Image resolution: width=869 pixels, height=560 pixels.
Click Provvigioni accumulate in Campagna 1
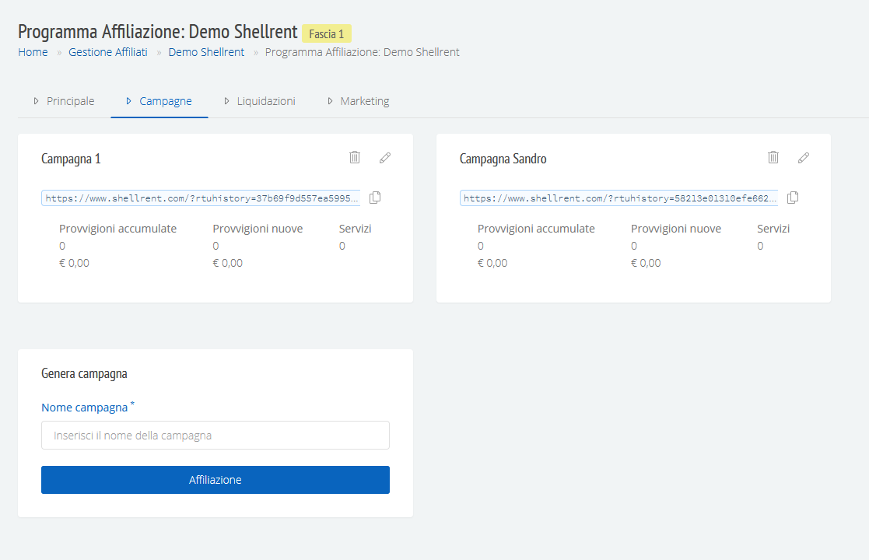coord(117,229)
